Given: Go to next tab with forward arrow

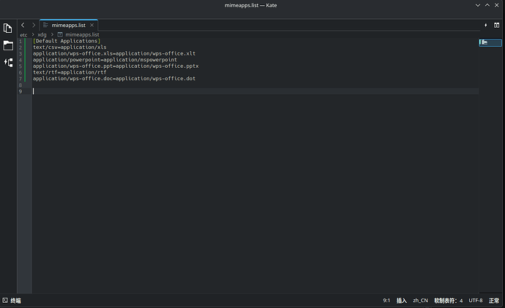Looking at the screenshot, I should click(33, 25).
